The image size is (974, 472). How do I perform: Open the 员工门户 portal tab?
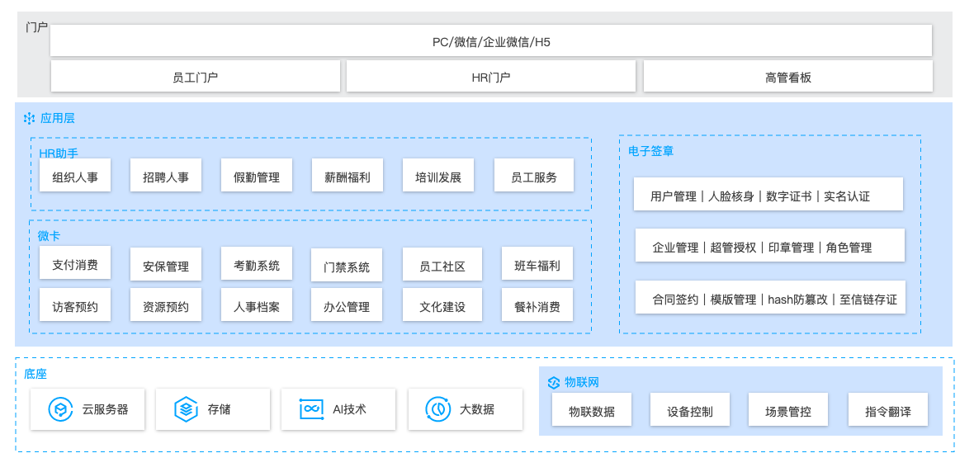pyautogui.click(x=196, y=77)
